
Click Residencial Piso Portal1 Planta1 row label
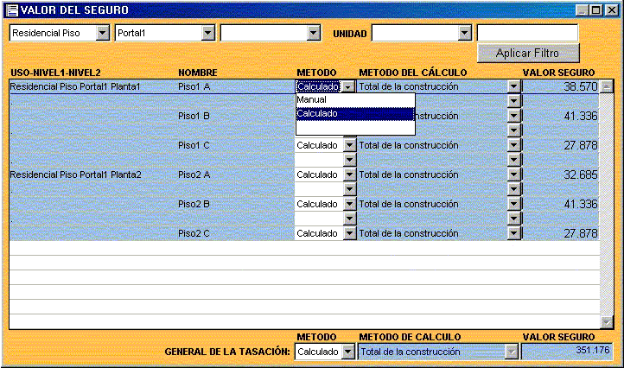click(x=75, y=86)
